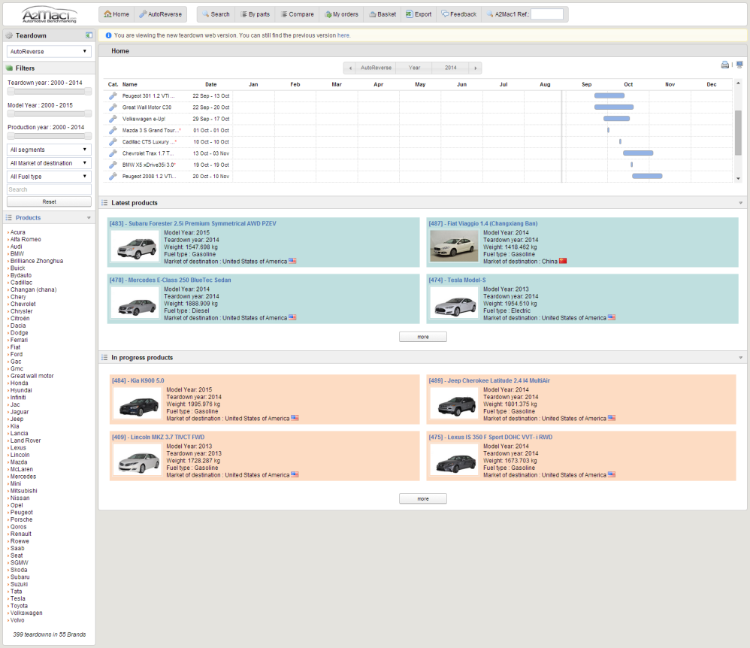Collapse the Products brand list arrow

(x=89, y=218)
